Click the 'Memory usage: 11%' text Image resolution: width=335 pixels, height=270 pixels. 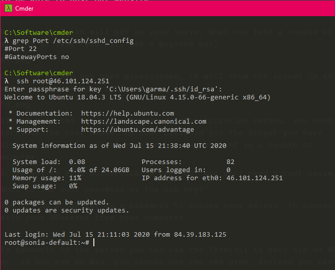47,178
